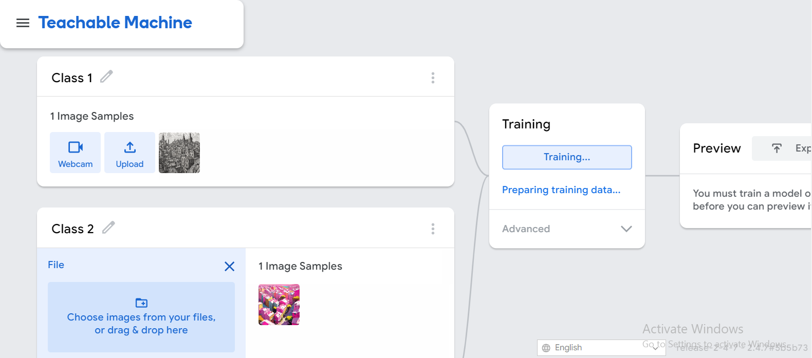Click the Training... button
The height and width of the screenshot is (358, 812).
coord(567,157)
